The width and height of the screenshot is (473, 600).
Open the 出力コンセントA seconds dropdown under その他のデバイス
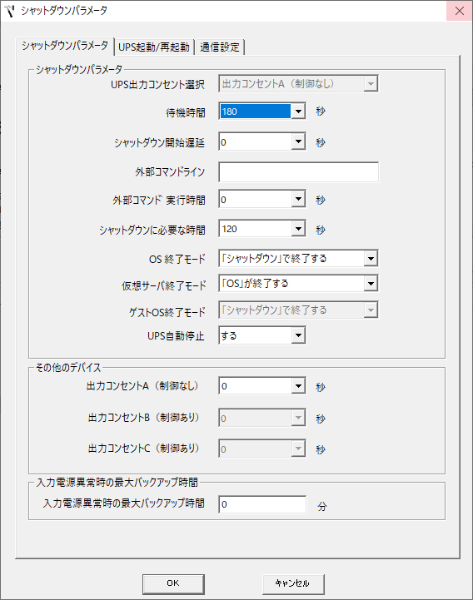click(x=298, y=386)
